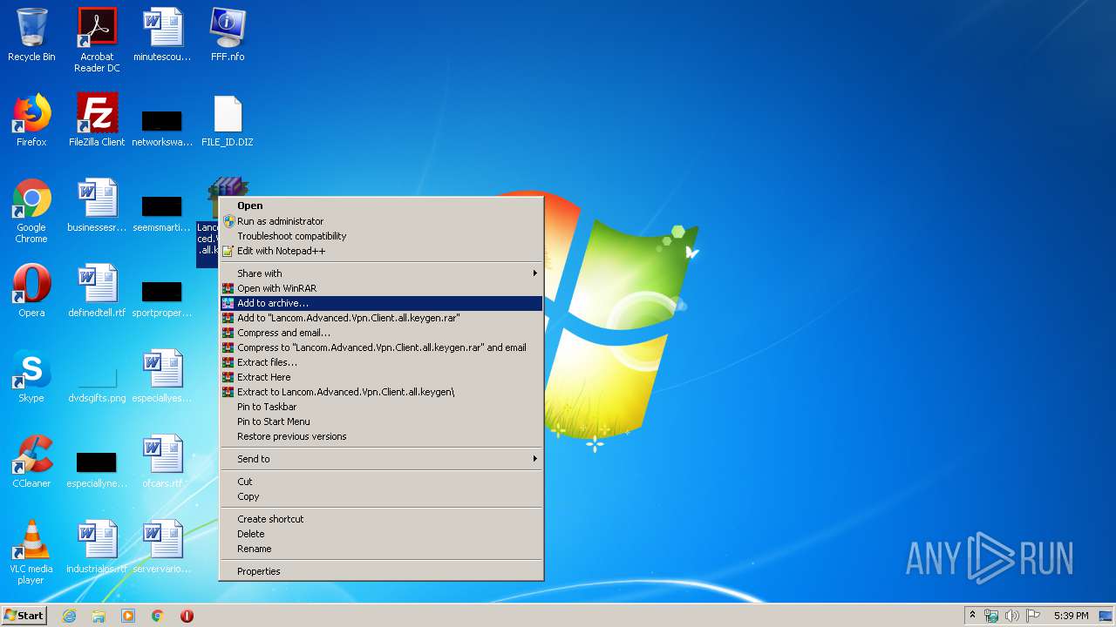Open Windows Explorer from taskbar

99,616
